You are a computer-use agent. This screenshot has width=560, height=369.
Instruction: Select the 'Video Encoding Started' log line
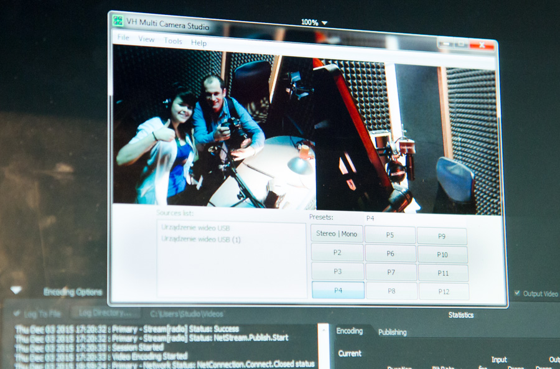click(x=101, y=356)
